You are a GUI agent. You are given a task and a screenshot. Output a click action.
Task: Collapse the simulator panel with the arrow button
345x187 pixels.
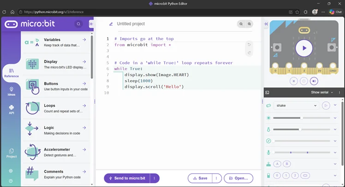pyautogui.click(x=266, y=24)
